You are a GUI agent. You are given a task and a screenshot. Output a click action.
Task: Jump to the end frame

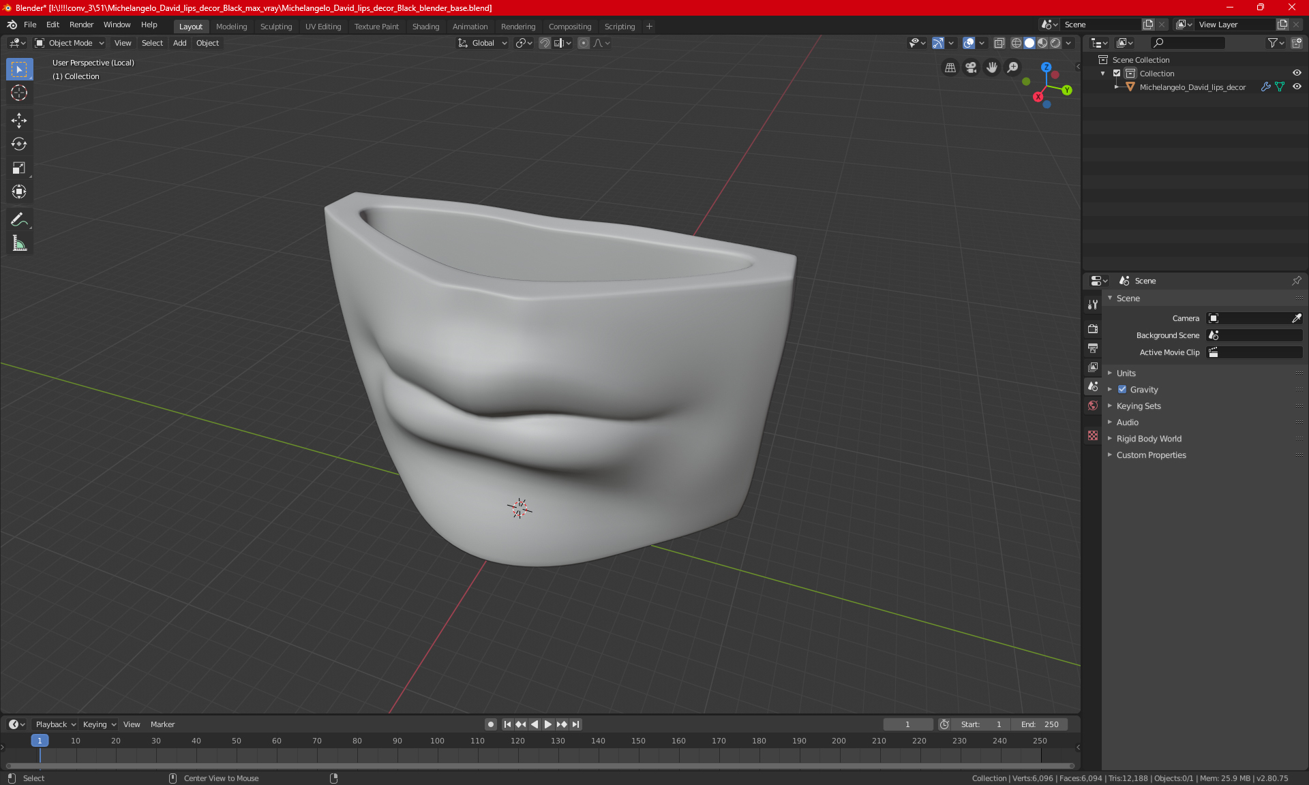click(576, 724)
